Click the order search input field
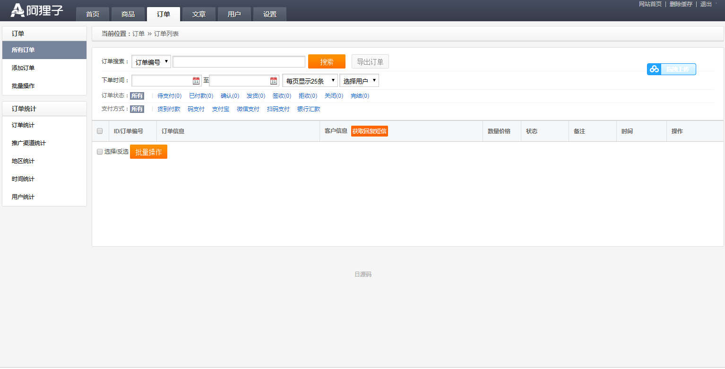 tap(239, 61)
